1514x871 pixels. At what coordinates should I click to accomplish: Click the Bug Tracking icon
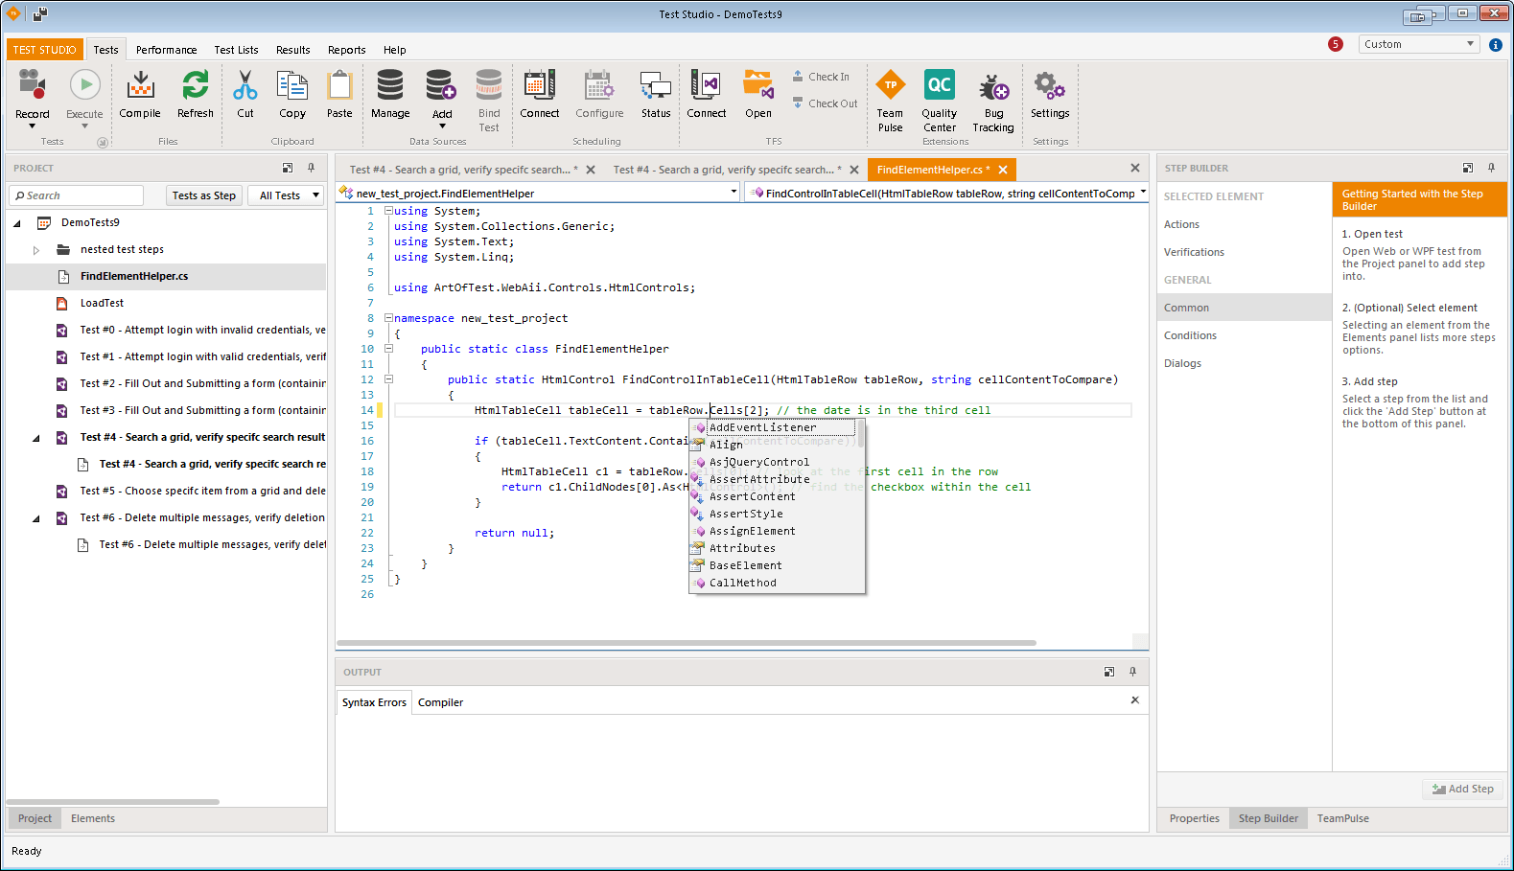993,87
